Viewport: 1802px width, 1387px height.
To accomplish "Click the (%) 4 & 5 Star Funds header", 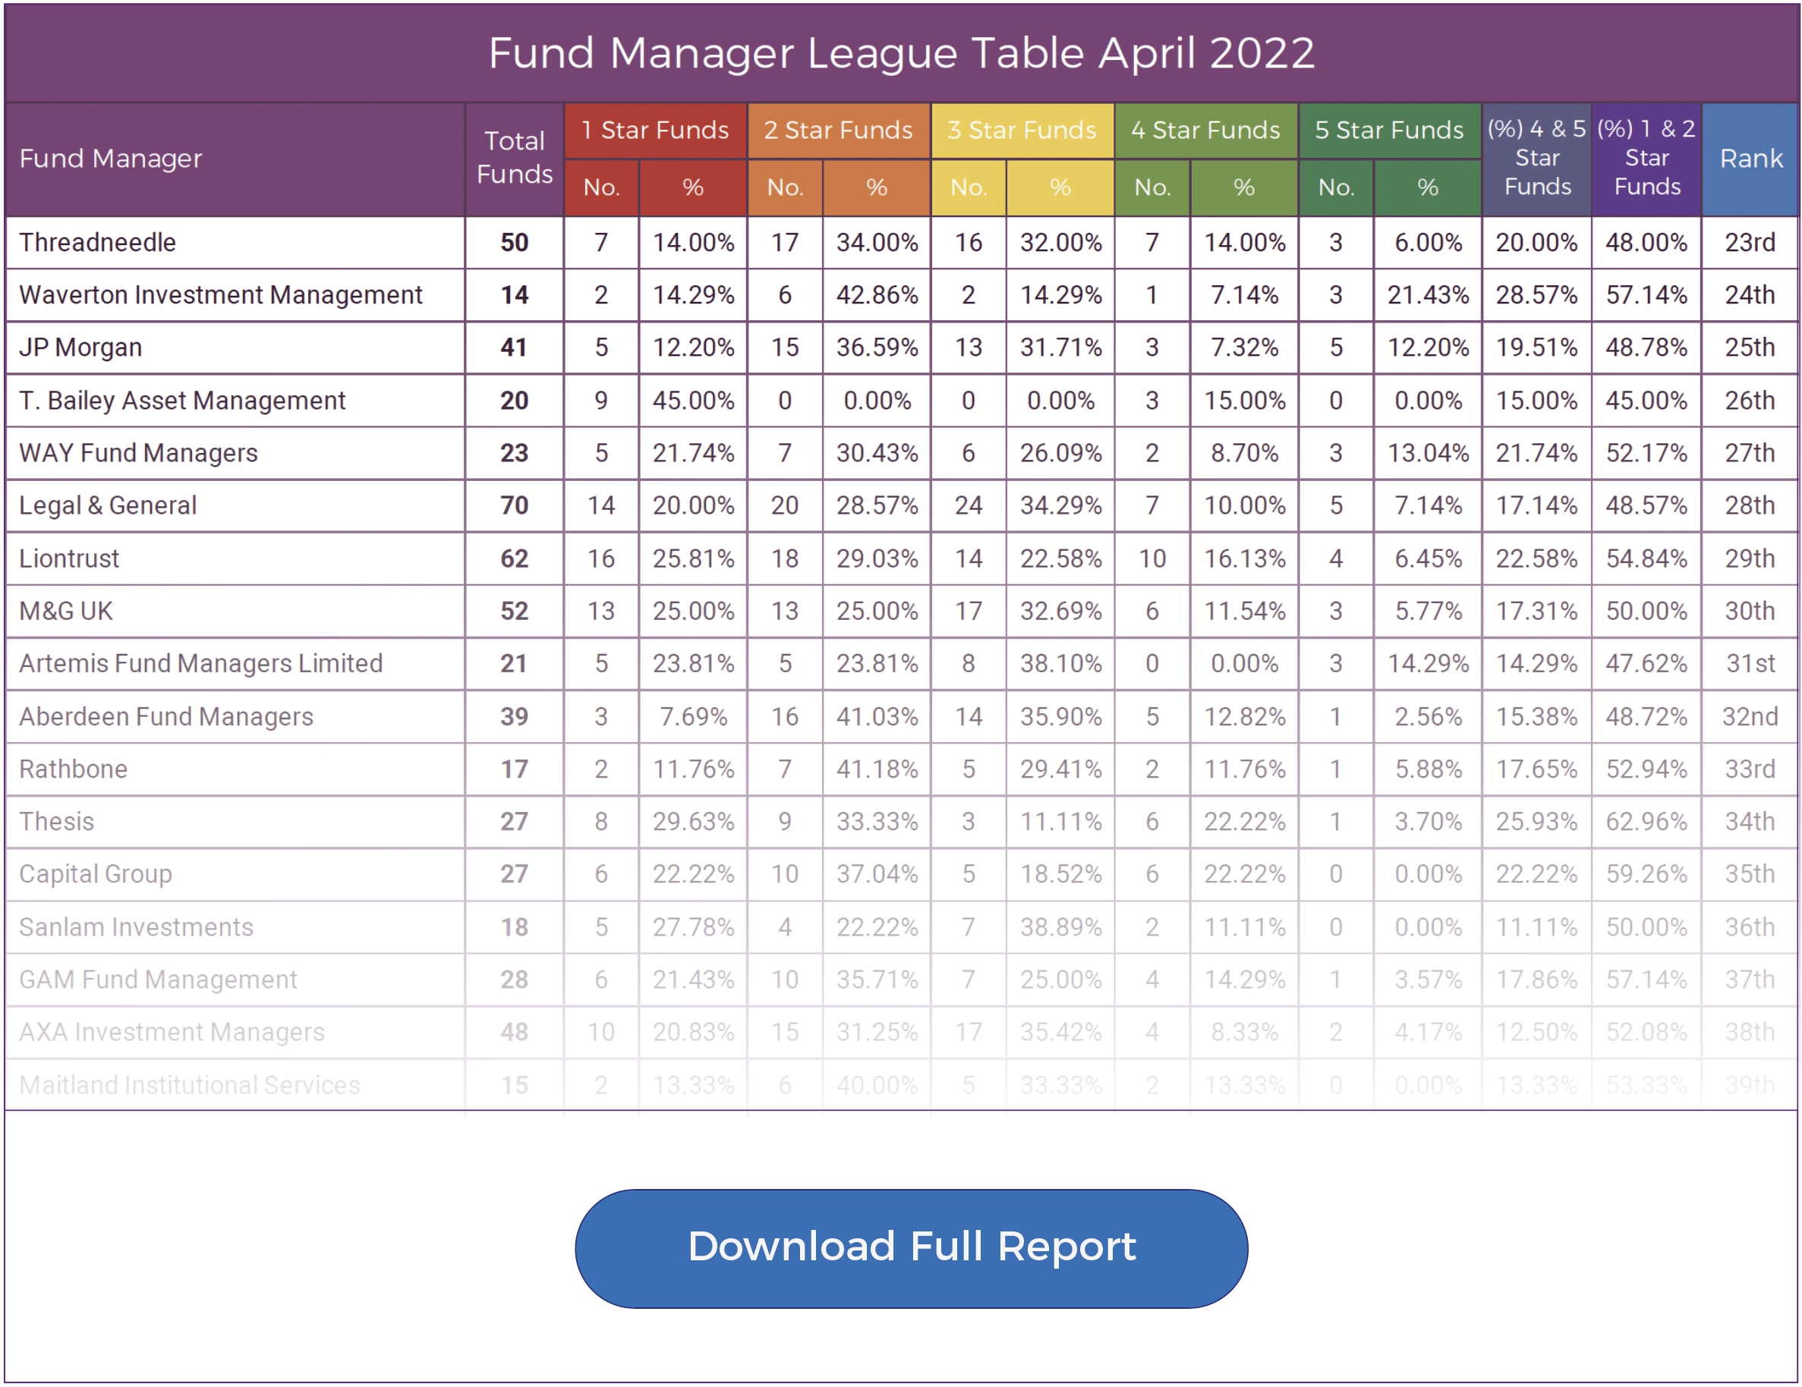I will tap(1536, 158).
